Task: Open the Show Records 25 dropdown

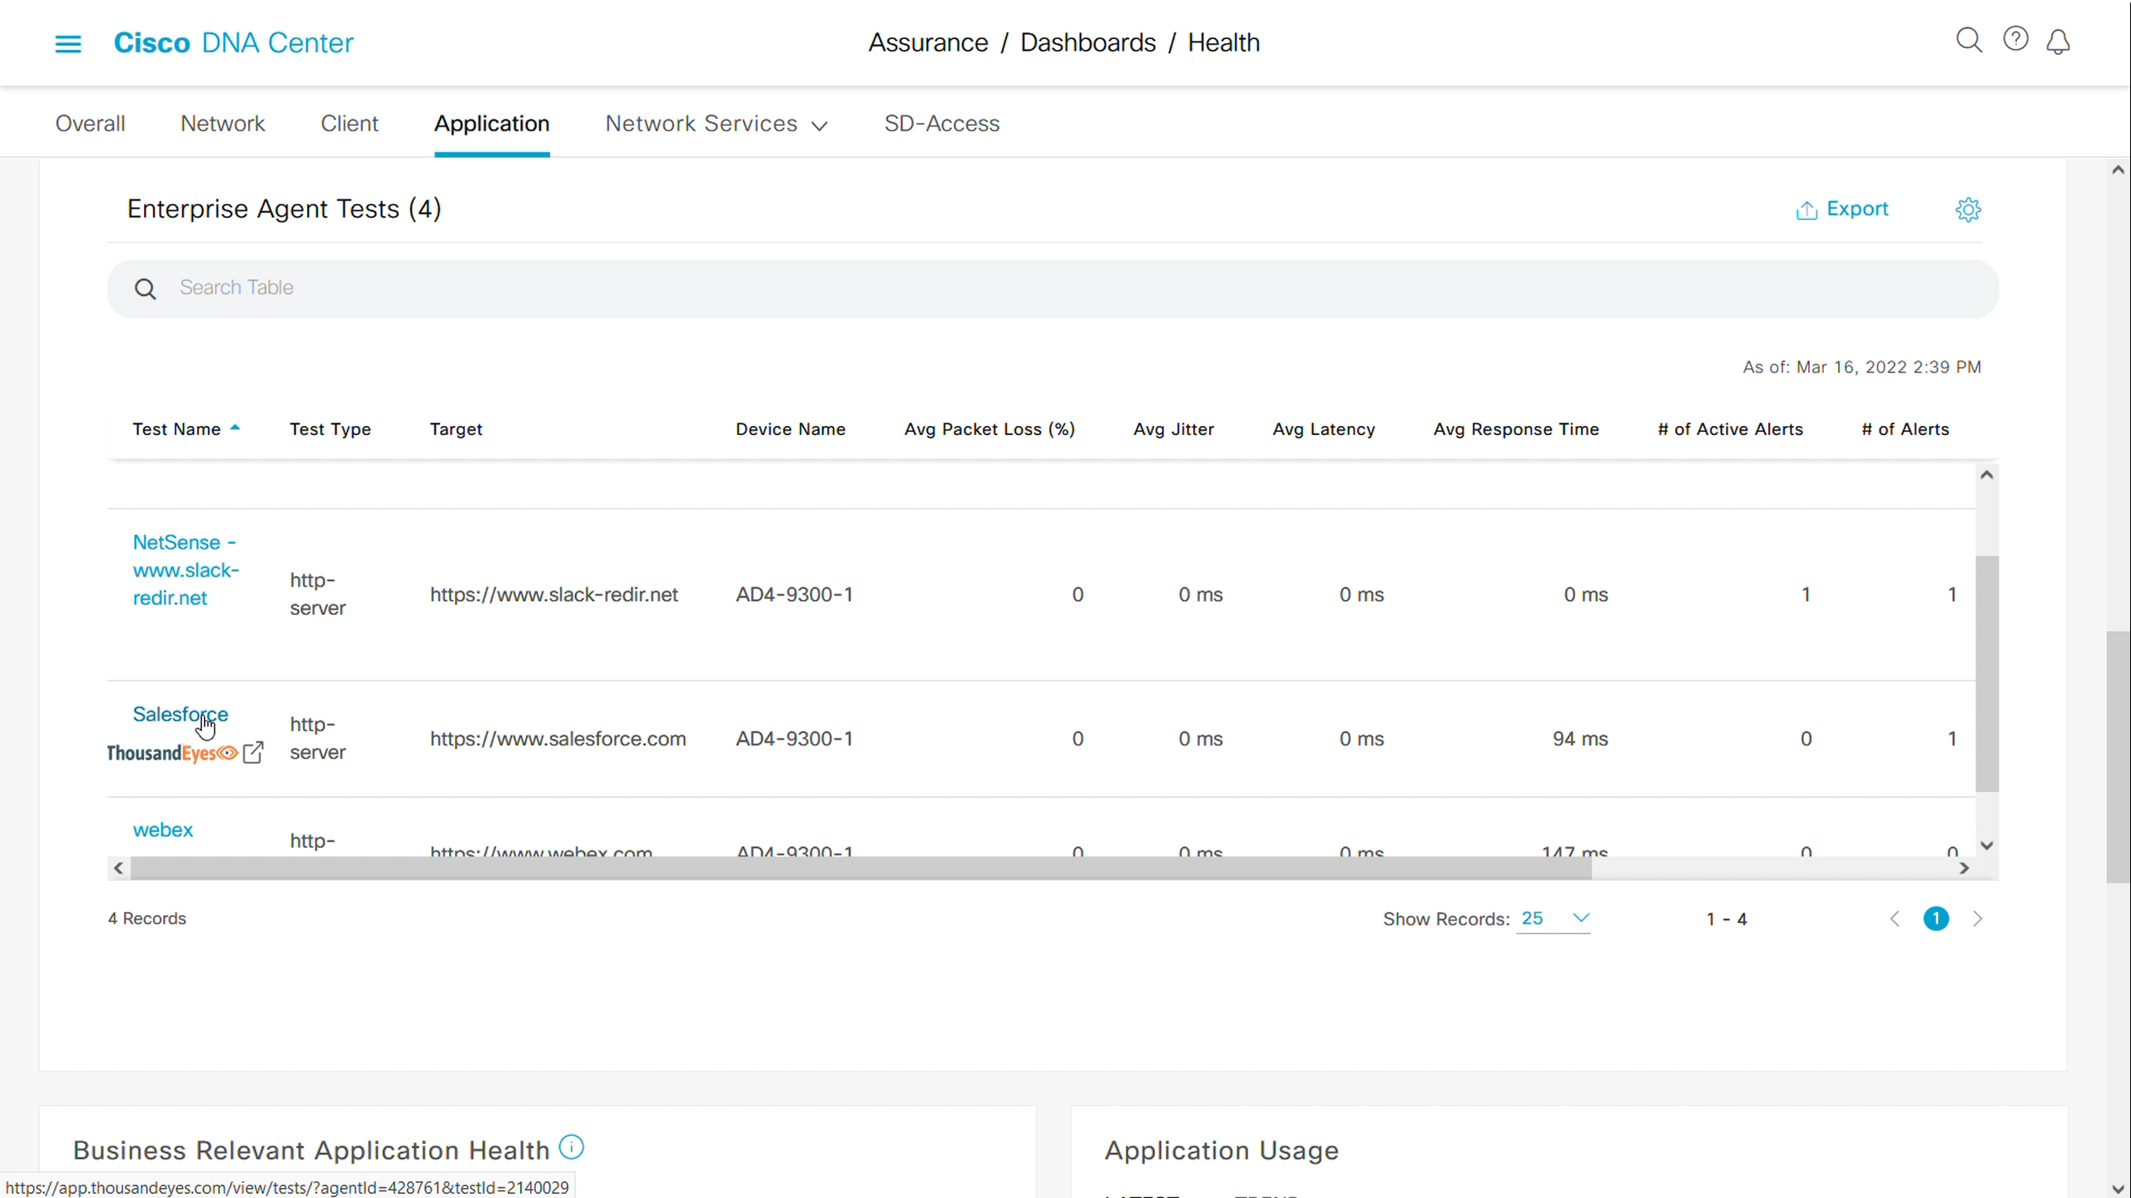Action: (x=1554, y=918)
